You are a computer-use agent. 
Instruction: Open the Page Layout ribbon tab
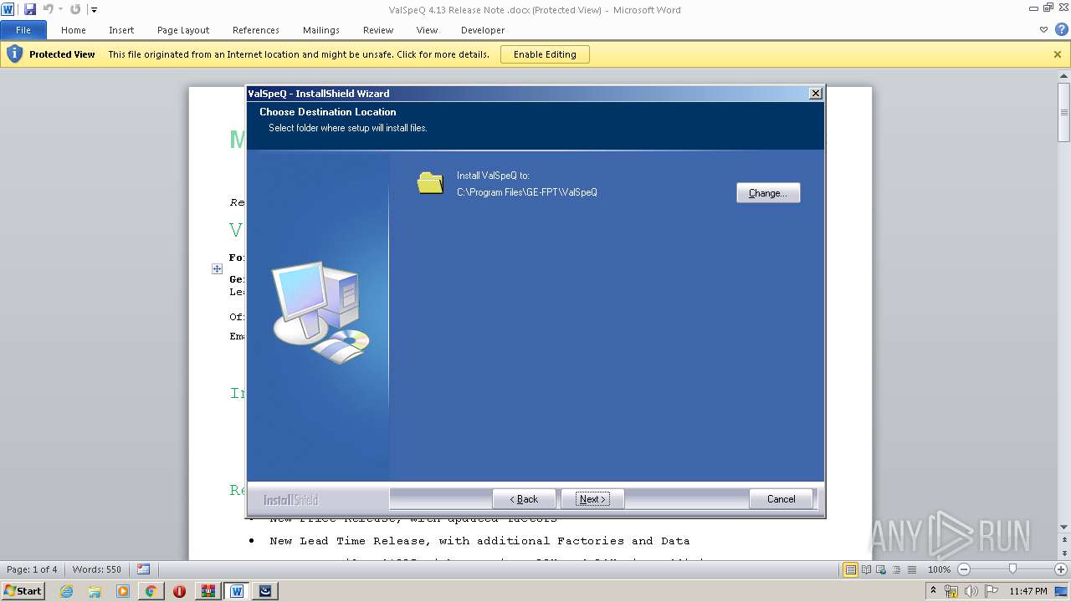183,30
